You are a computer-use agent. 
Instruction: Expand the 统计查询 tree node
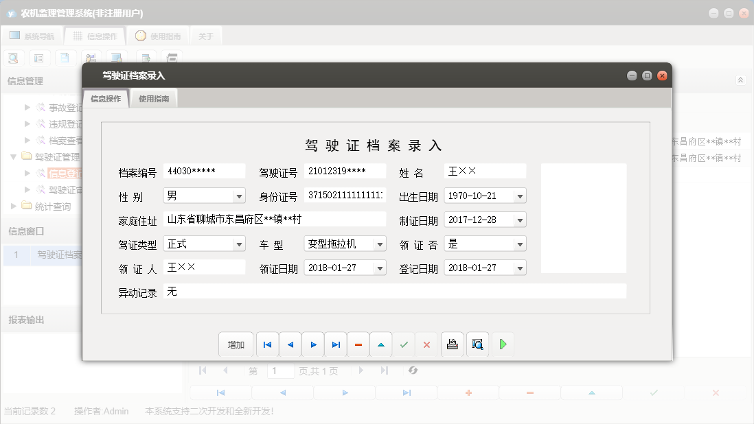[x=12, y=205]
